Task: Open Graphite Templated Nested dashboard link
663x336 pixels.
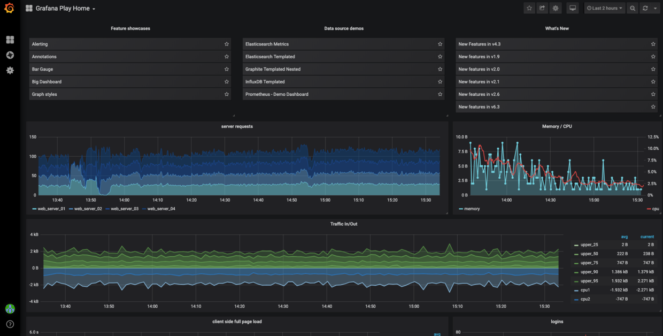Action: (x=343, y=69)
